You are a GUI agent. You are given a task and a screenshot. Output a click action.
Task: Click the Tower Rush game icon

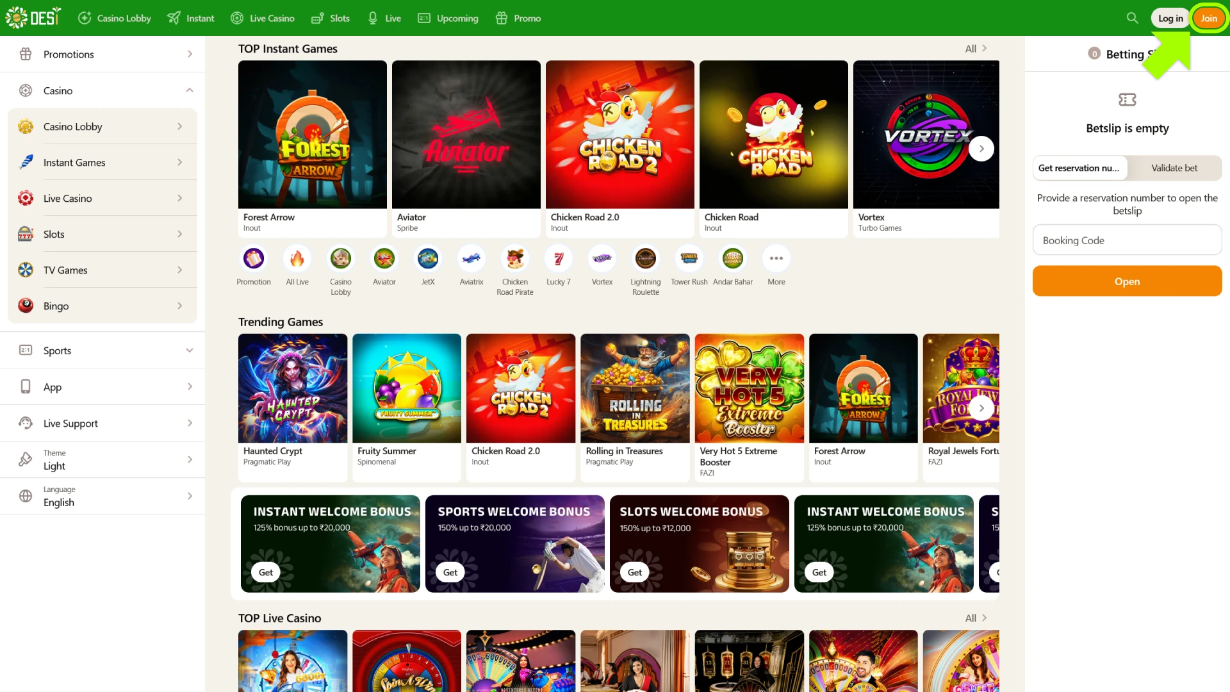689,259
